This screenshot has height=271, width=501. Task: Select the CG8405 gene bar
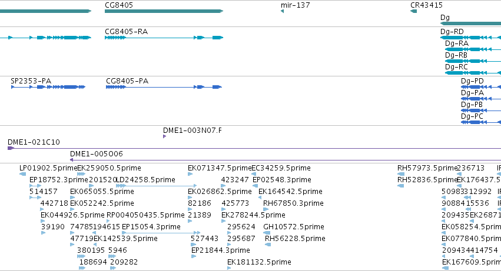(x=164, y=11)
